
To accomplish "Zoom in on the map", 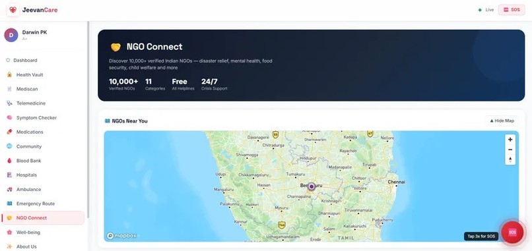I will coord(510,139).
